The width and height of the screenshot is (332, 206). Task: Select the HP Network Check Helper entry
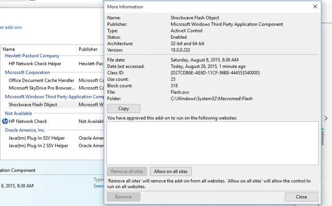34,64
